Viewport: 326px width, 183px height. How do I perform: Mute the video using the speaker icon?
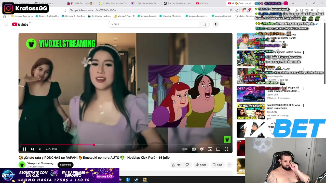(x=40, y=149)
